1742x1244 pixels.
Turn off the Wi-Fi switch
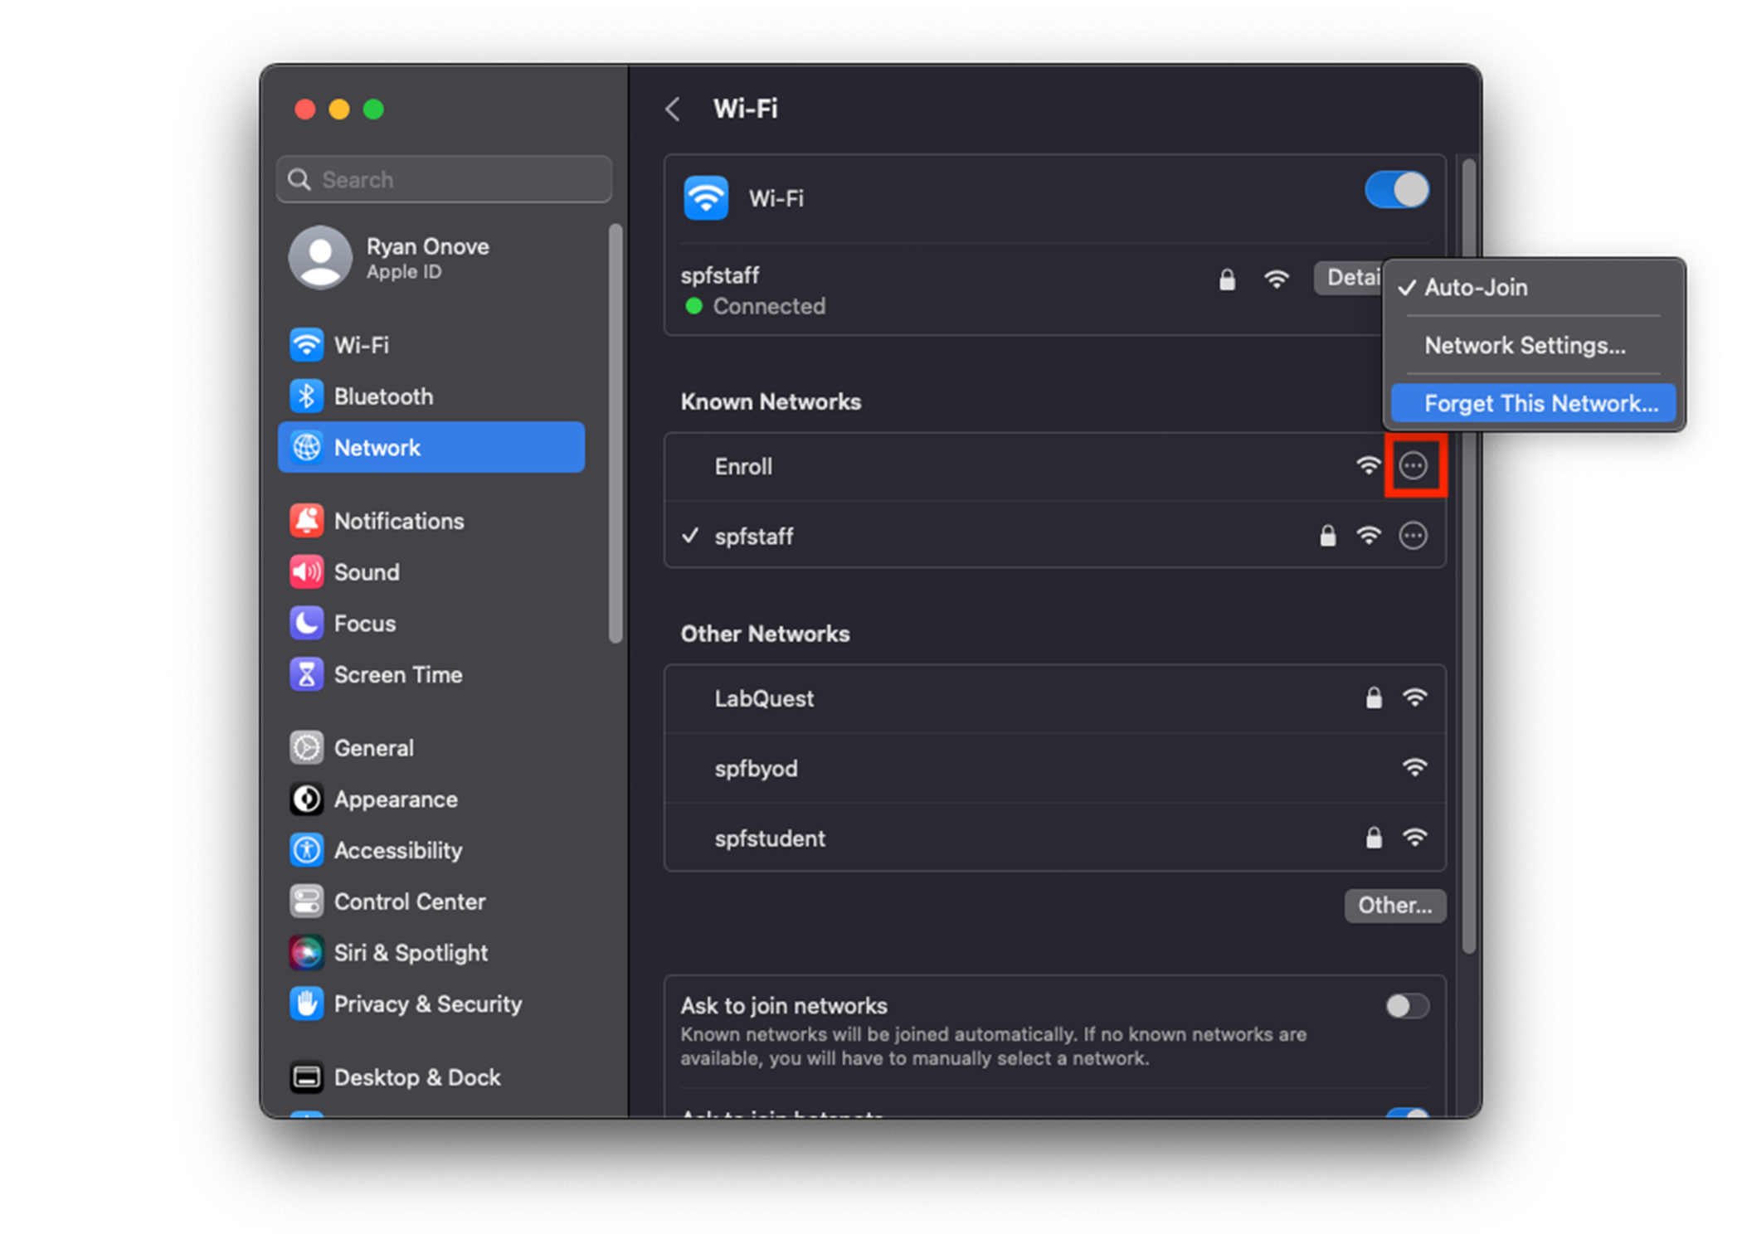pyautogui.click(x=1396, y=190)
